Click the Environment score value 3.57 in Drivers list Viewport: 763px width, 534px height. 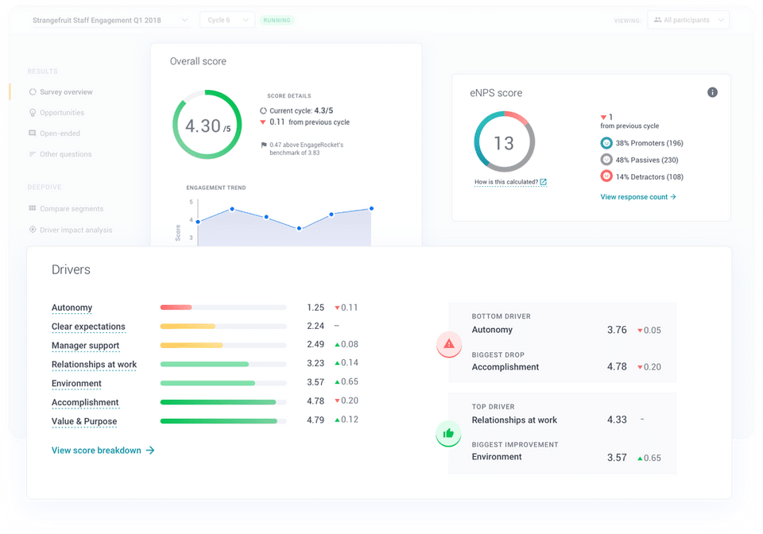pos(316,382)
